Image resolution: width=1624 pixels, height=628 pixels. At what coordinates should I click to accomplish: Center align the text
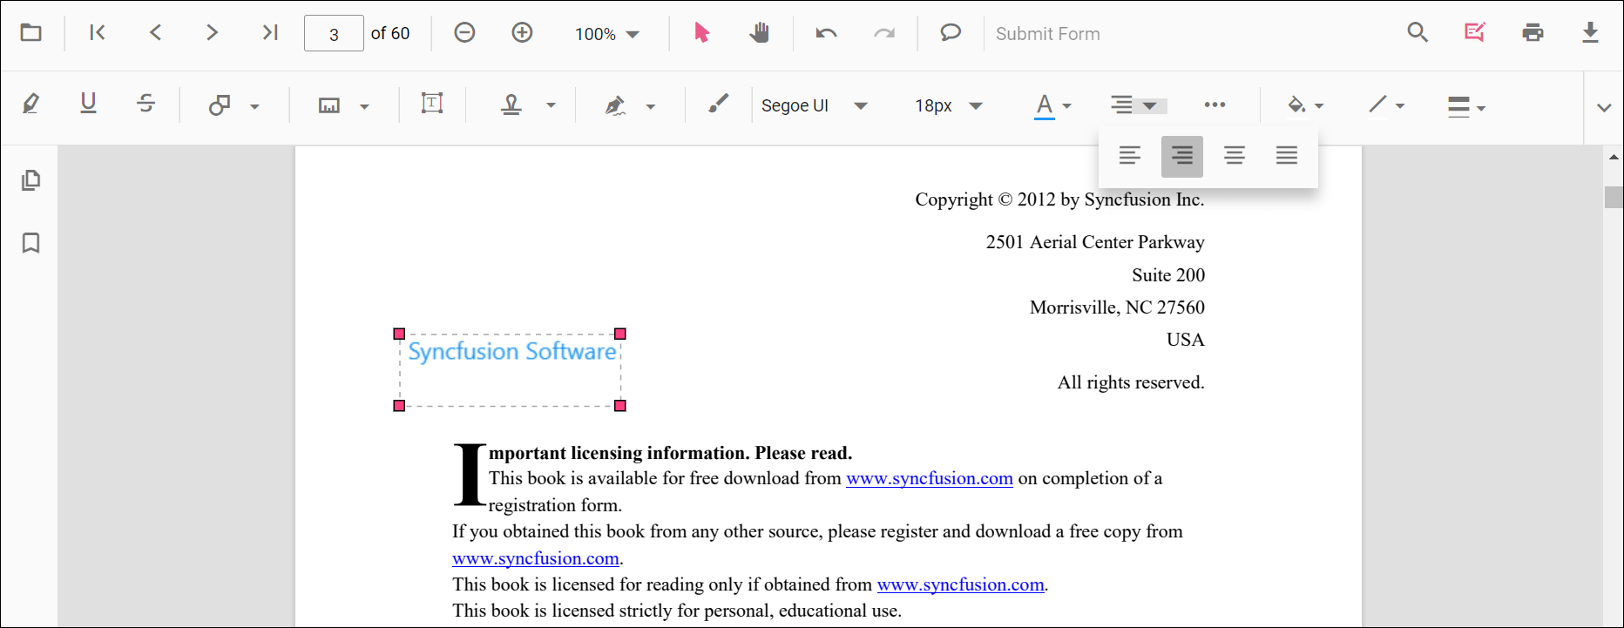1235,156
